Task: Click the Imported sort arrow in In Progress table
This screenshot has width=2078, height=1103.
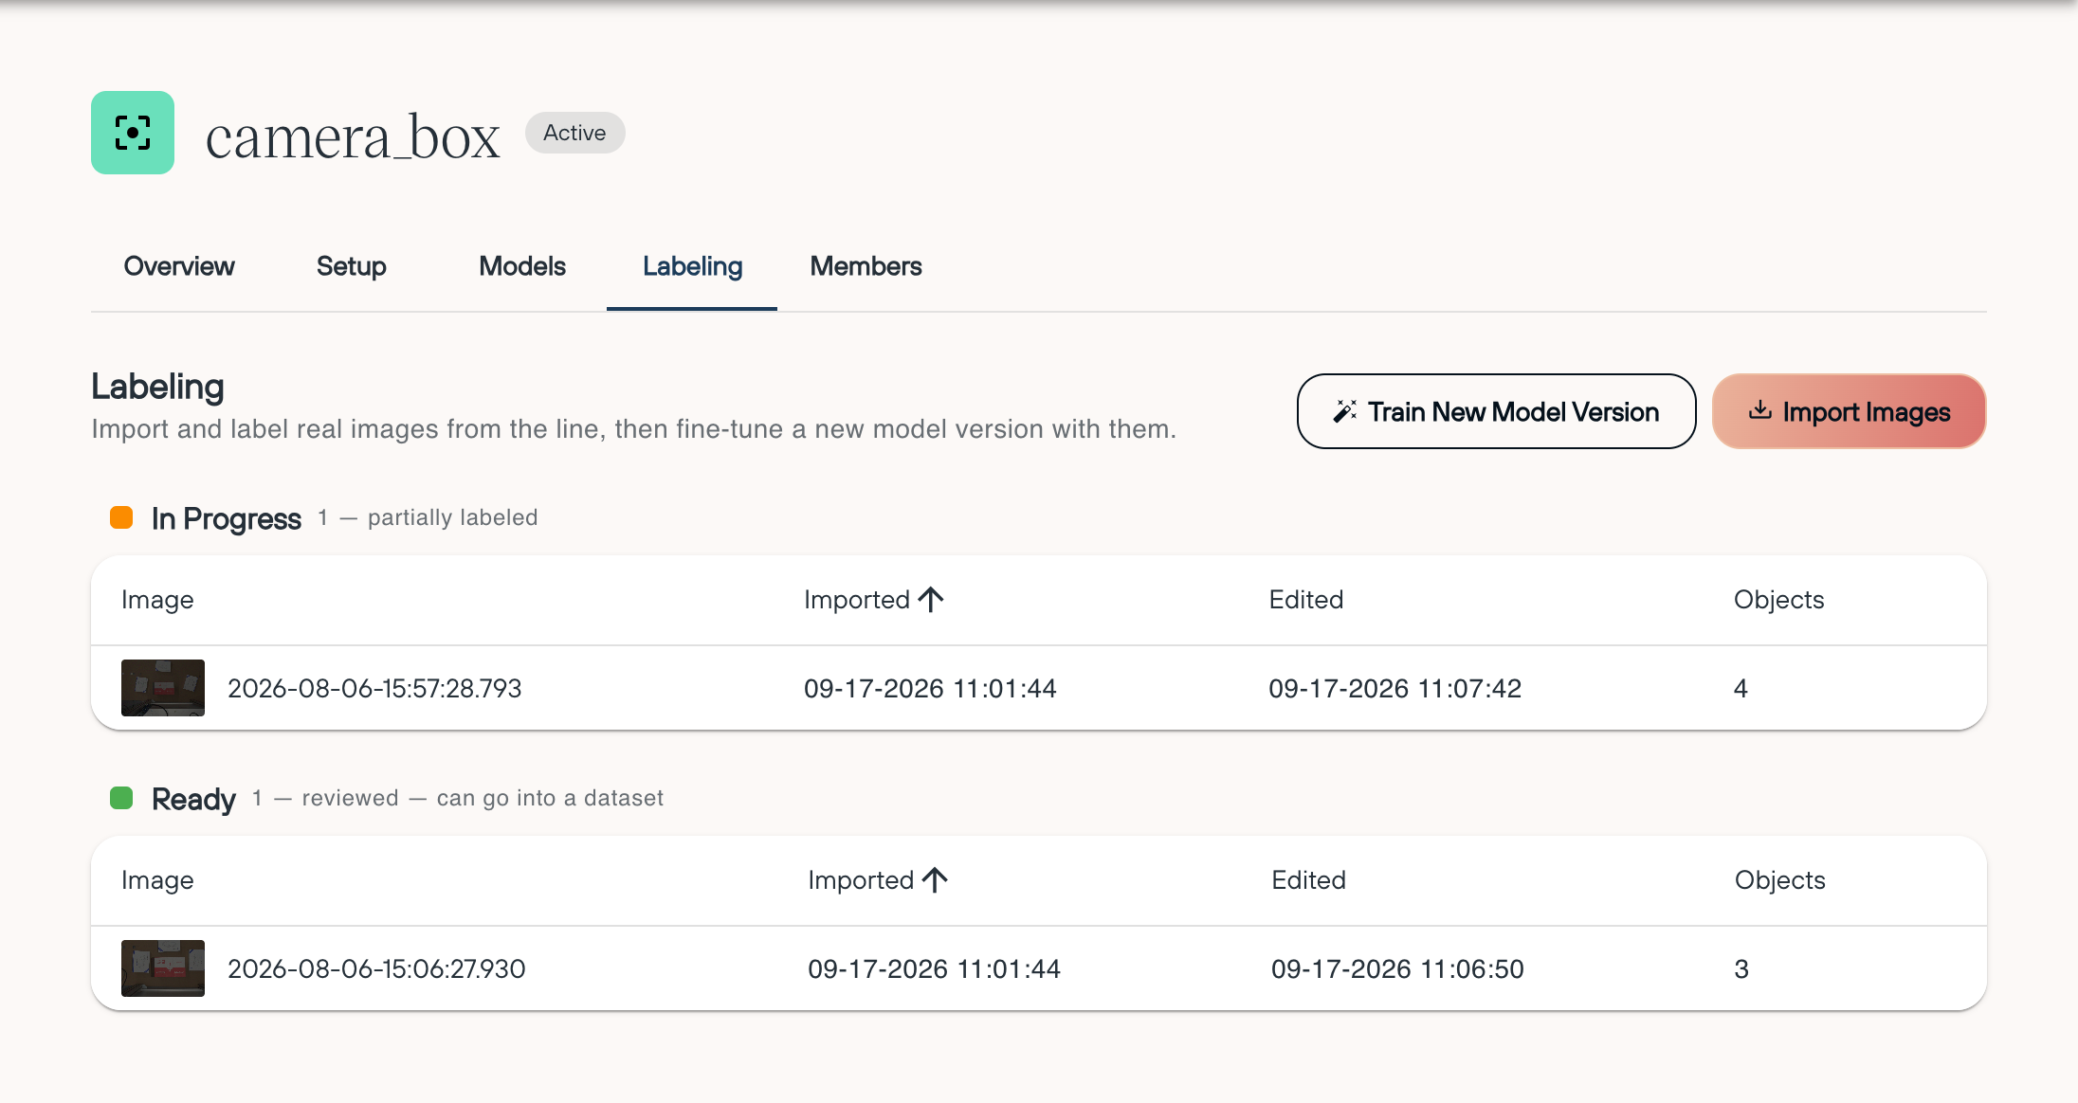Action: coord(931,599)
